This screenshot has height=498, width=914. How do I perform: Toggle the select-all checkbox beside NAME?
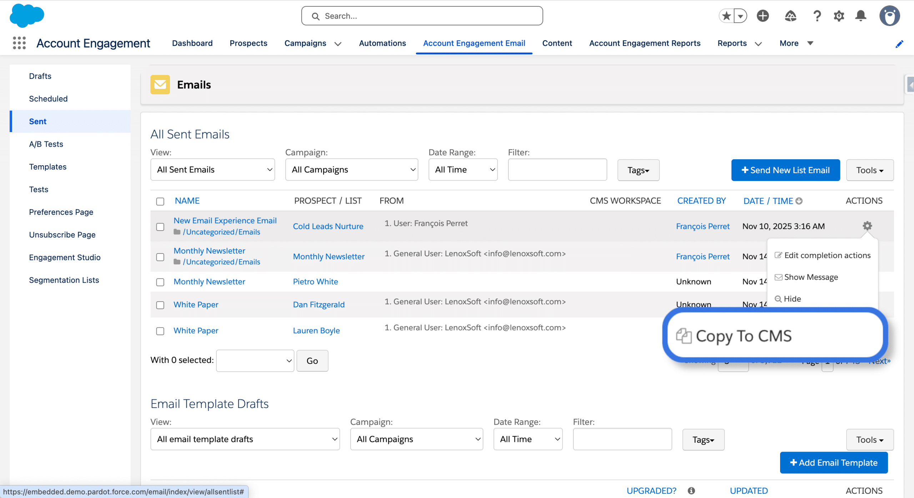[160, 201]
